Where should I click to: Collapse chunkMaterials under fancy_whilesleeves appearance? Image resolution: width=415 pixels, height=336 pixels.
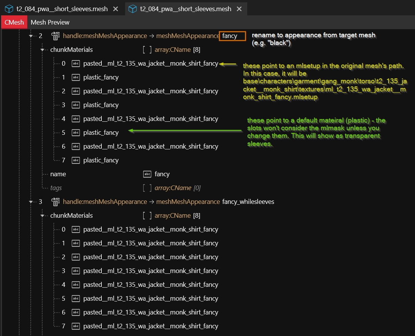[43, 215]
